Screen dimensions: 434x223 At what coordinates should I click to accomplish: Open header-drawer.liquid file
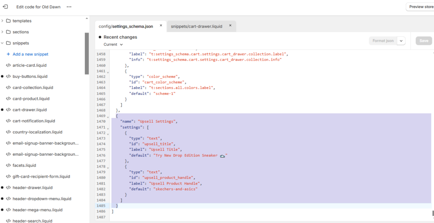pyautogui.click(x=32, y=187)
